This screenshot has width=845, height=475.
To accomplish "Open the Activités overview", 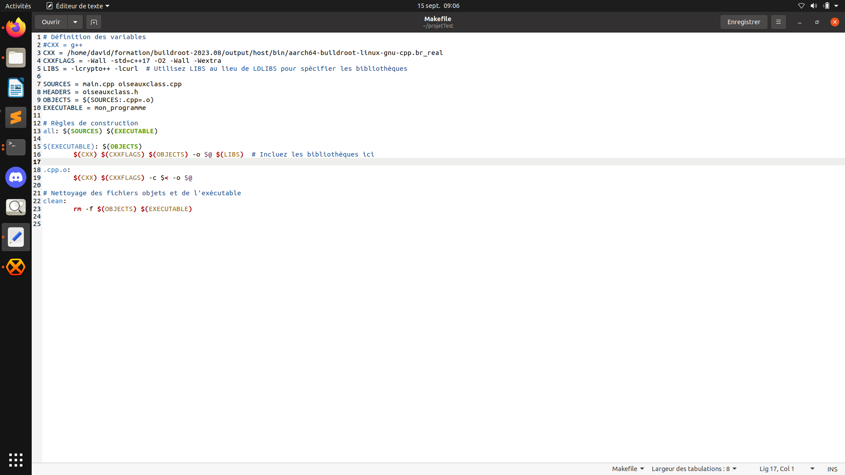I will pos(18,6).
